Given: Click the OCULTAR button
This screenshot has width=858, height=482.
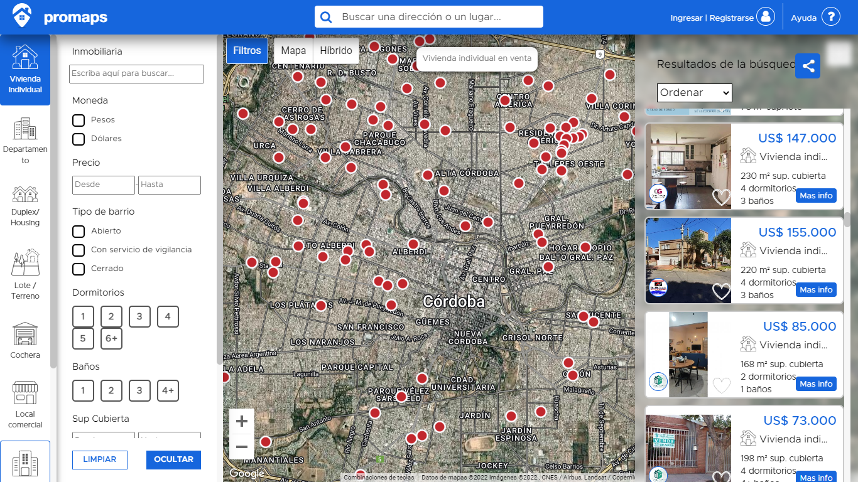Looking at the screenshot, I should (x=174, y=460).
